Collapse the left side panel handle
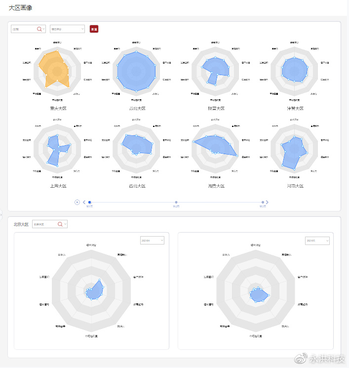Viewport: 349px width, 368px height. (x=1, y=214)
